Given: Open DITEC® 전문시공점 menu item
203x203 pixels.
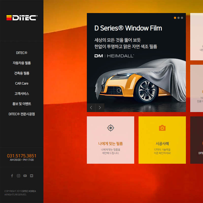Looking at the screenshot, I should pos(22,114).
